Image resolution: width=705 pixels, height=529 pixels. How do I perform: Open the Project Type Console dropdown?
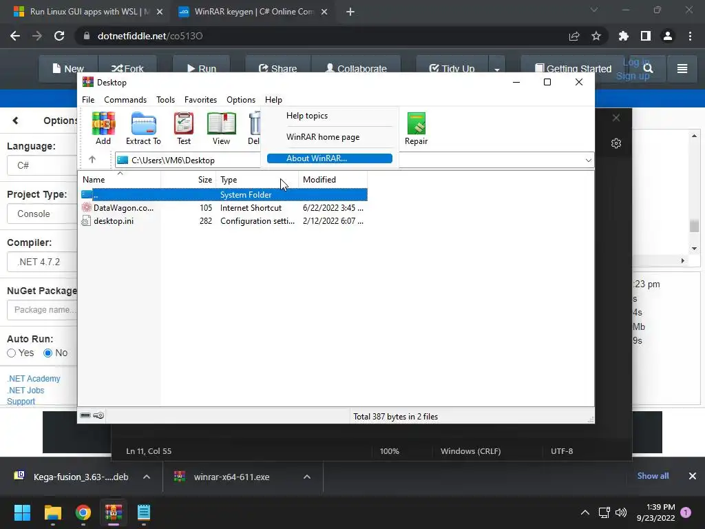(x=42, y=214)
